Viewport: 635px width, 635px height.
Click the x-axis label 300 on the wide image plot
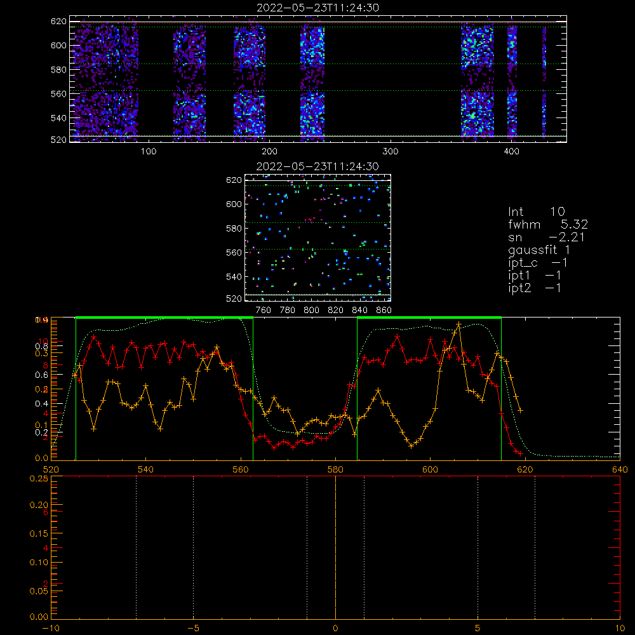[x=391, y=152]
